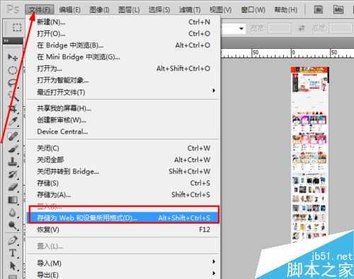
Task: Select the Gradient tool
Action: [x=13, y=200]
